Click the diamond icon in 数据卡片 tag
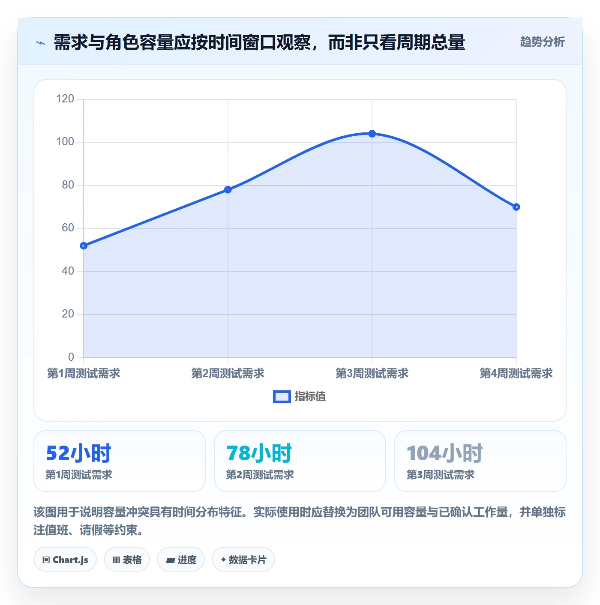This screenshot has width=600, height=605. tap(223, 560)
